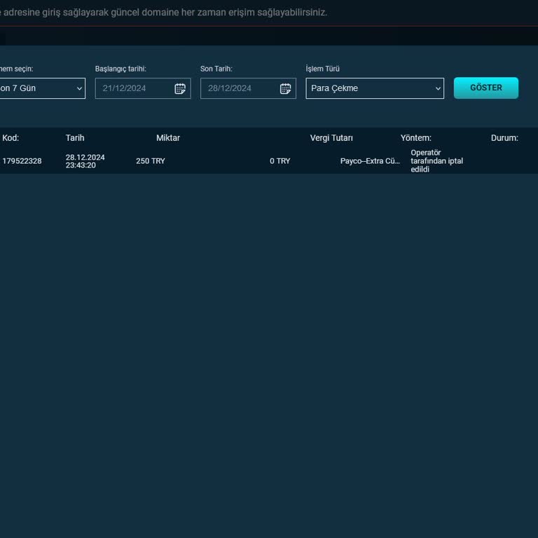Select transaction code 179522328

coord(22,161)
